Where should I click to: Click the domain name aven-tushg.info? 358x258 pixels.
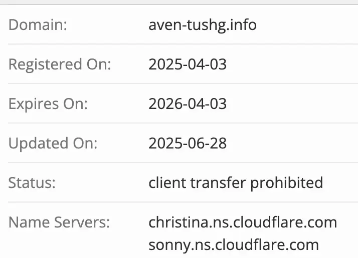click(x=203, y=24)
